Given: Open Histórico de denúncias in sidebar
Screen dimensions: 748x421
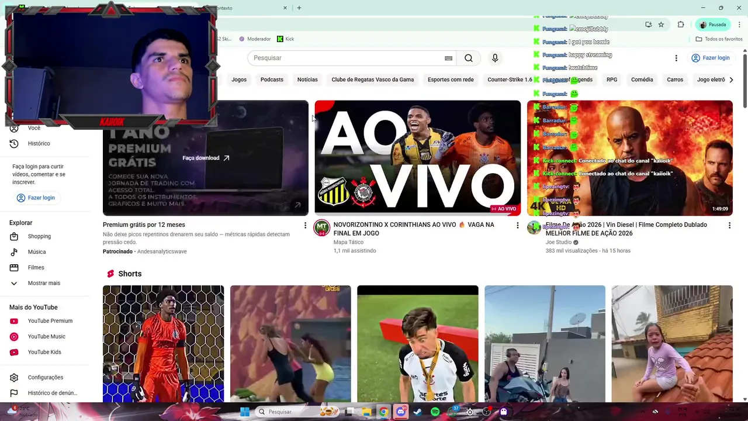Looking at the screenshot, I should (52, 393).
